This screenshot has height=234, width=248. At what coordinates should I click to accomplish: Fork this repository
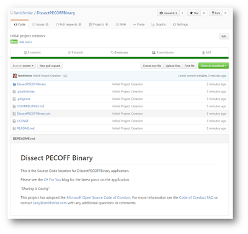pos(216,13)
